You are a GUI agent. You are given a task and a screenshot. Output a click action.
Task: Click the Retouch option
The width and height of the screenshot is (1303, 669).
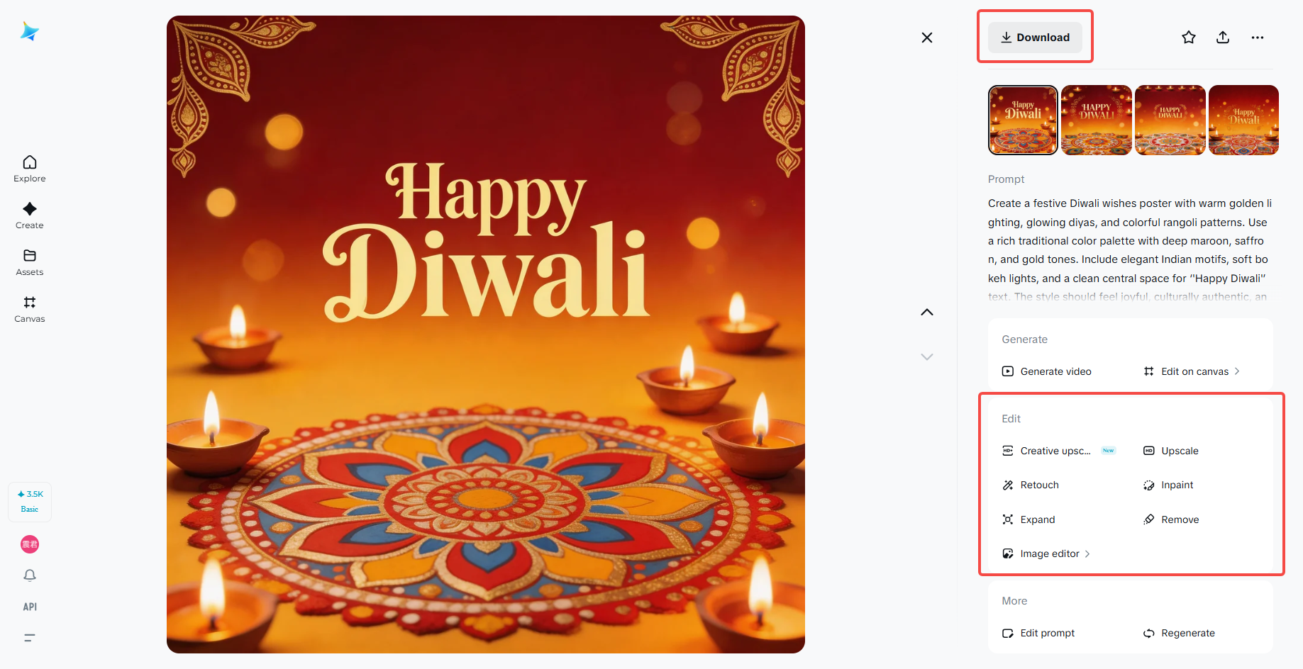click(1031, 485)
